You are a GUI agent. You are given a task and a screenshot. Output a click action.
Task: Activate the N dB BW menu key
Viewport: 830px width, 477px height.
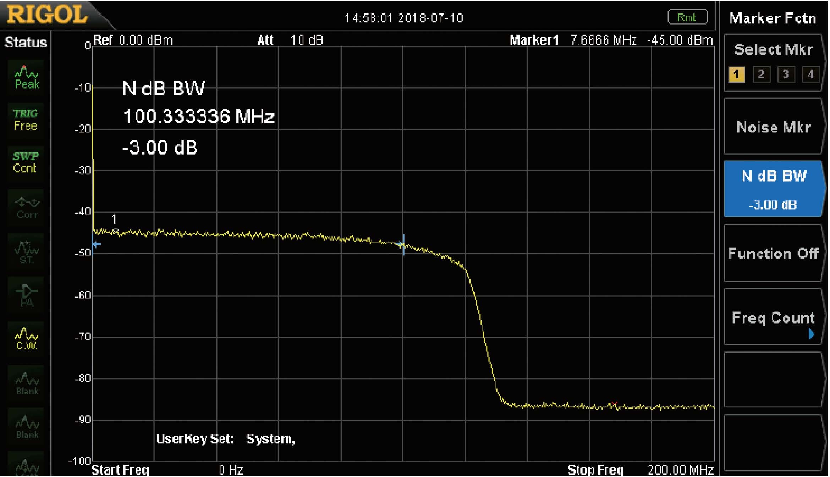(x=774, y=189)
